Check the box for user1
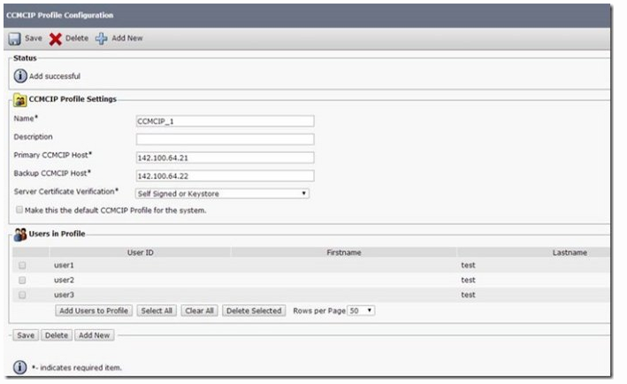Screen dimensions: 627x384 click(x=22, y=265)
